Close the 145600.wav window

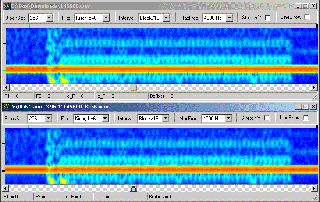point(313,6)
